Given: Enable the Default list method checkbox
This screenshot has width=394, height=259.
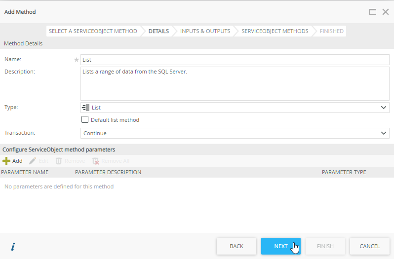Looking at the screenshot, I should (85, 119).
